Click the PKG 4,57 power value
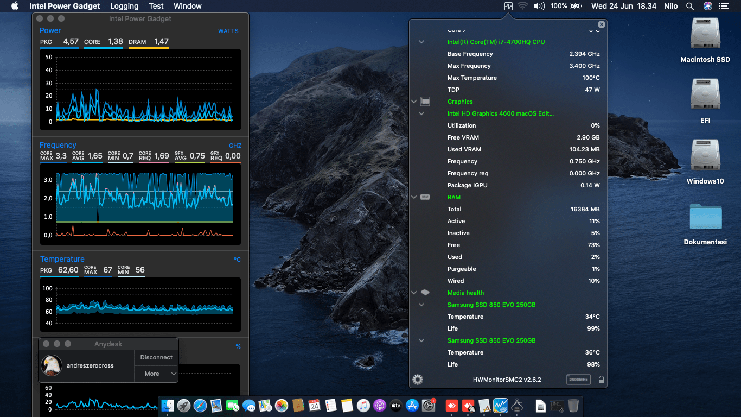This screenshot has width=741, height=417. tap(59, 42)
